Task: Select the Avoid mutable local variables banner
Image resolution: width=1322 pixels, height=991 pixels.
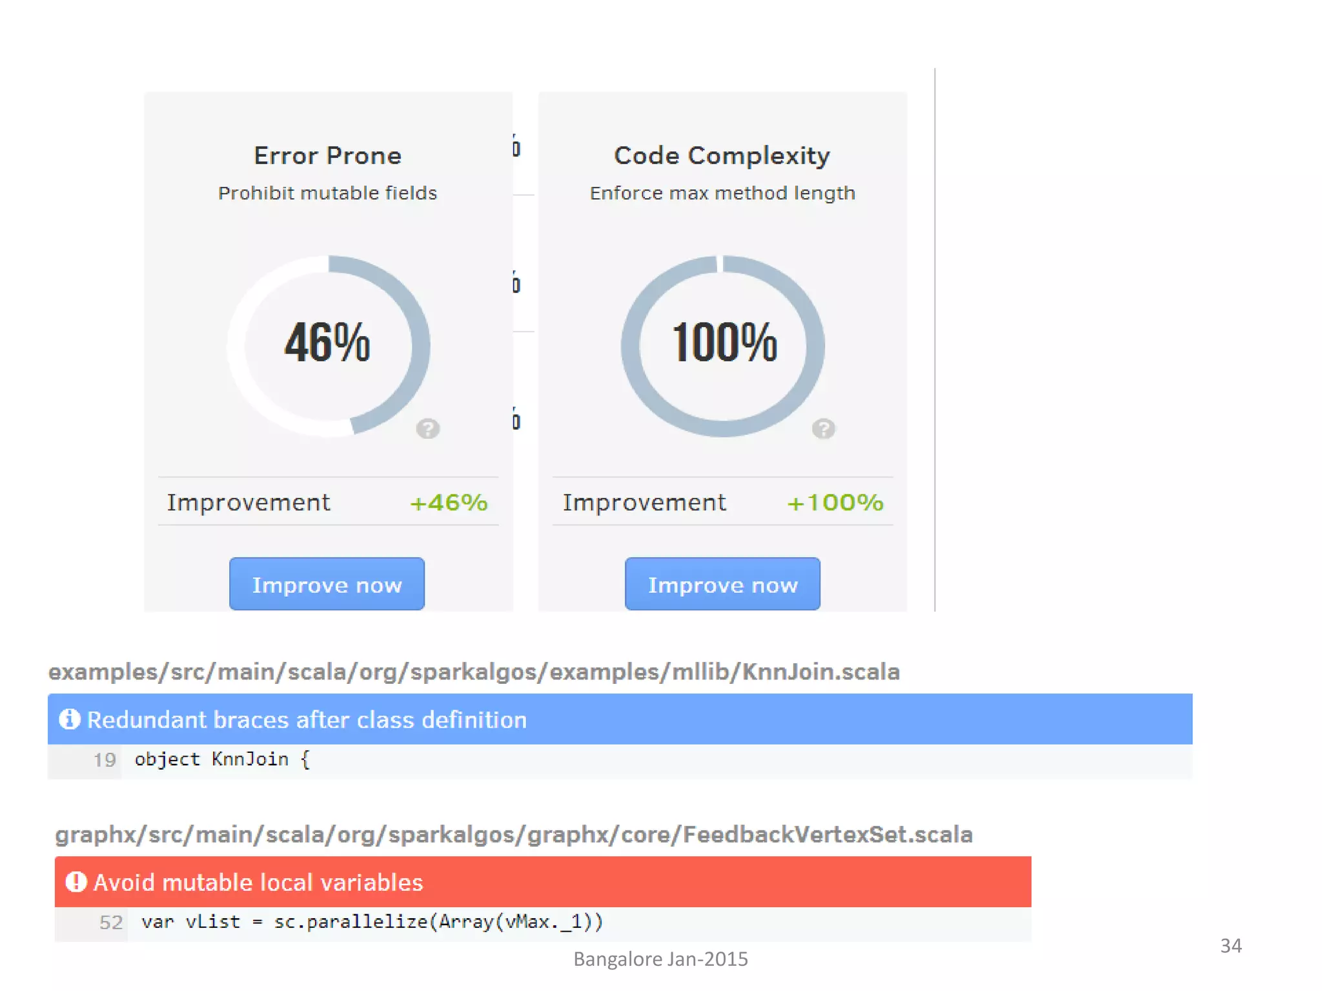Action: tap(542, 881)
